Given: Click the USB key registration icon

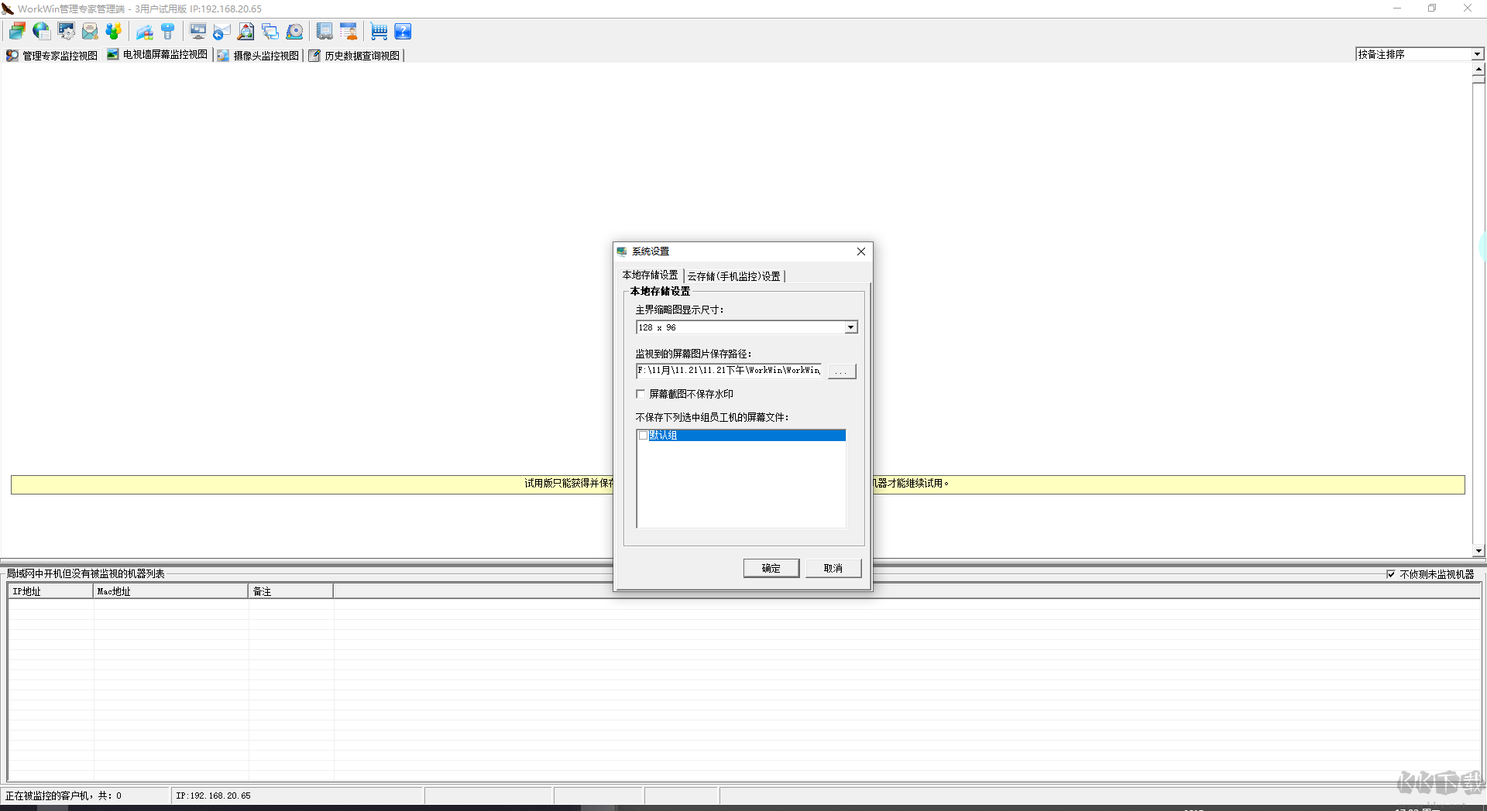Looking at the screenshot, I should [x=168, y=31].
